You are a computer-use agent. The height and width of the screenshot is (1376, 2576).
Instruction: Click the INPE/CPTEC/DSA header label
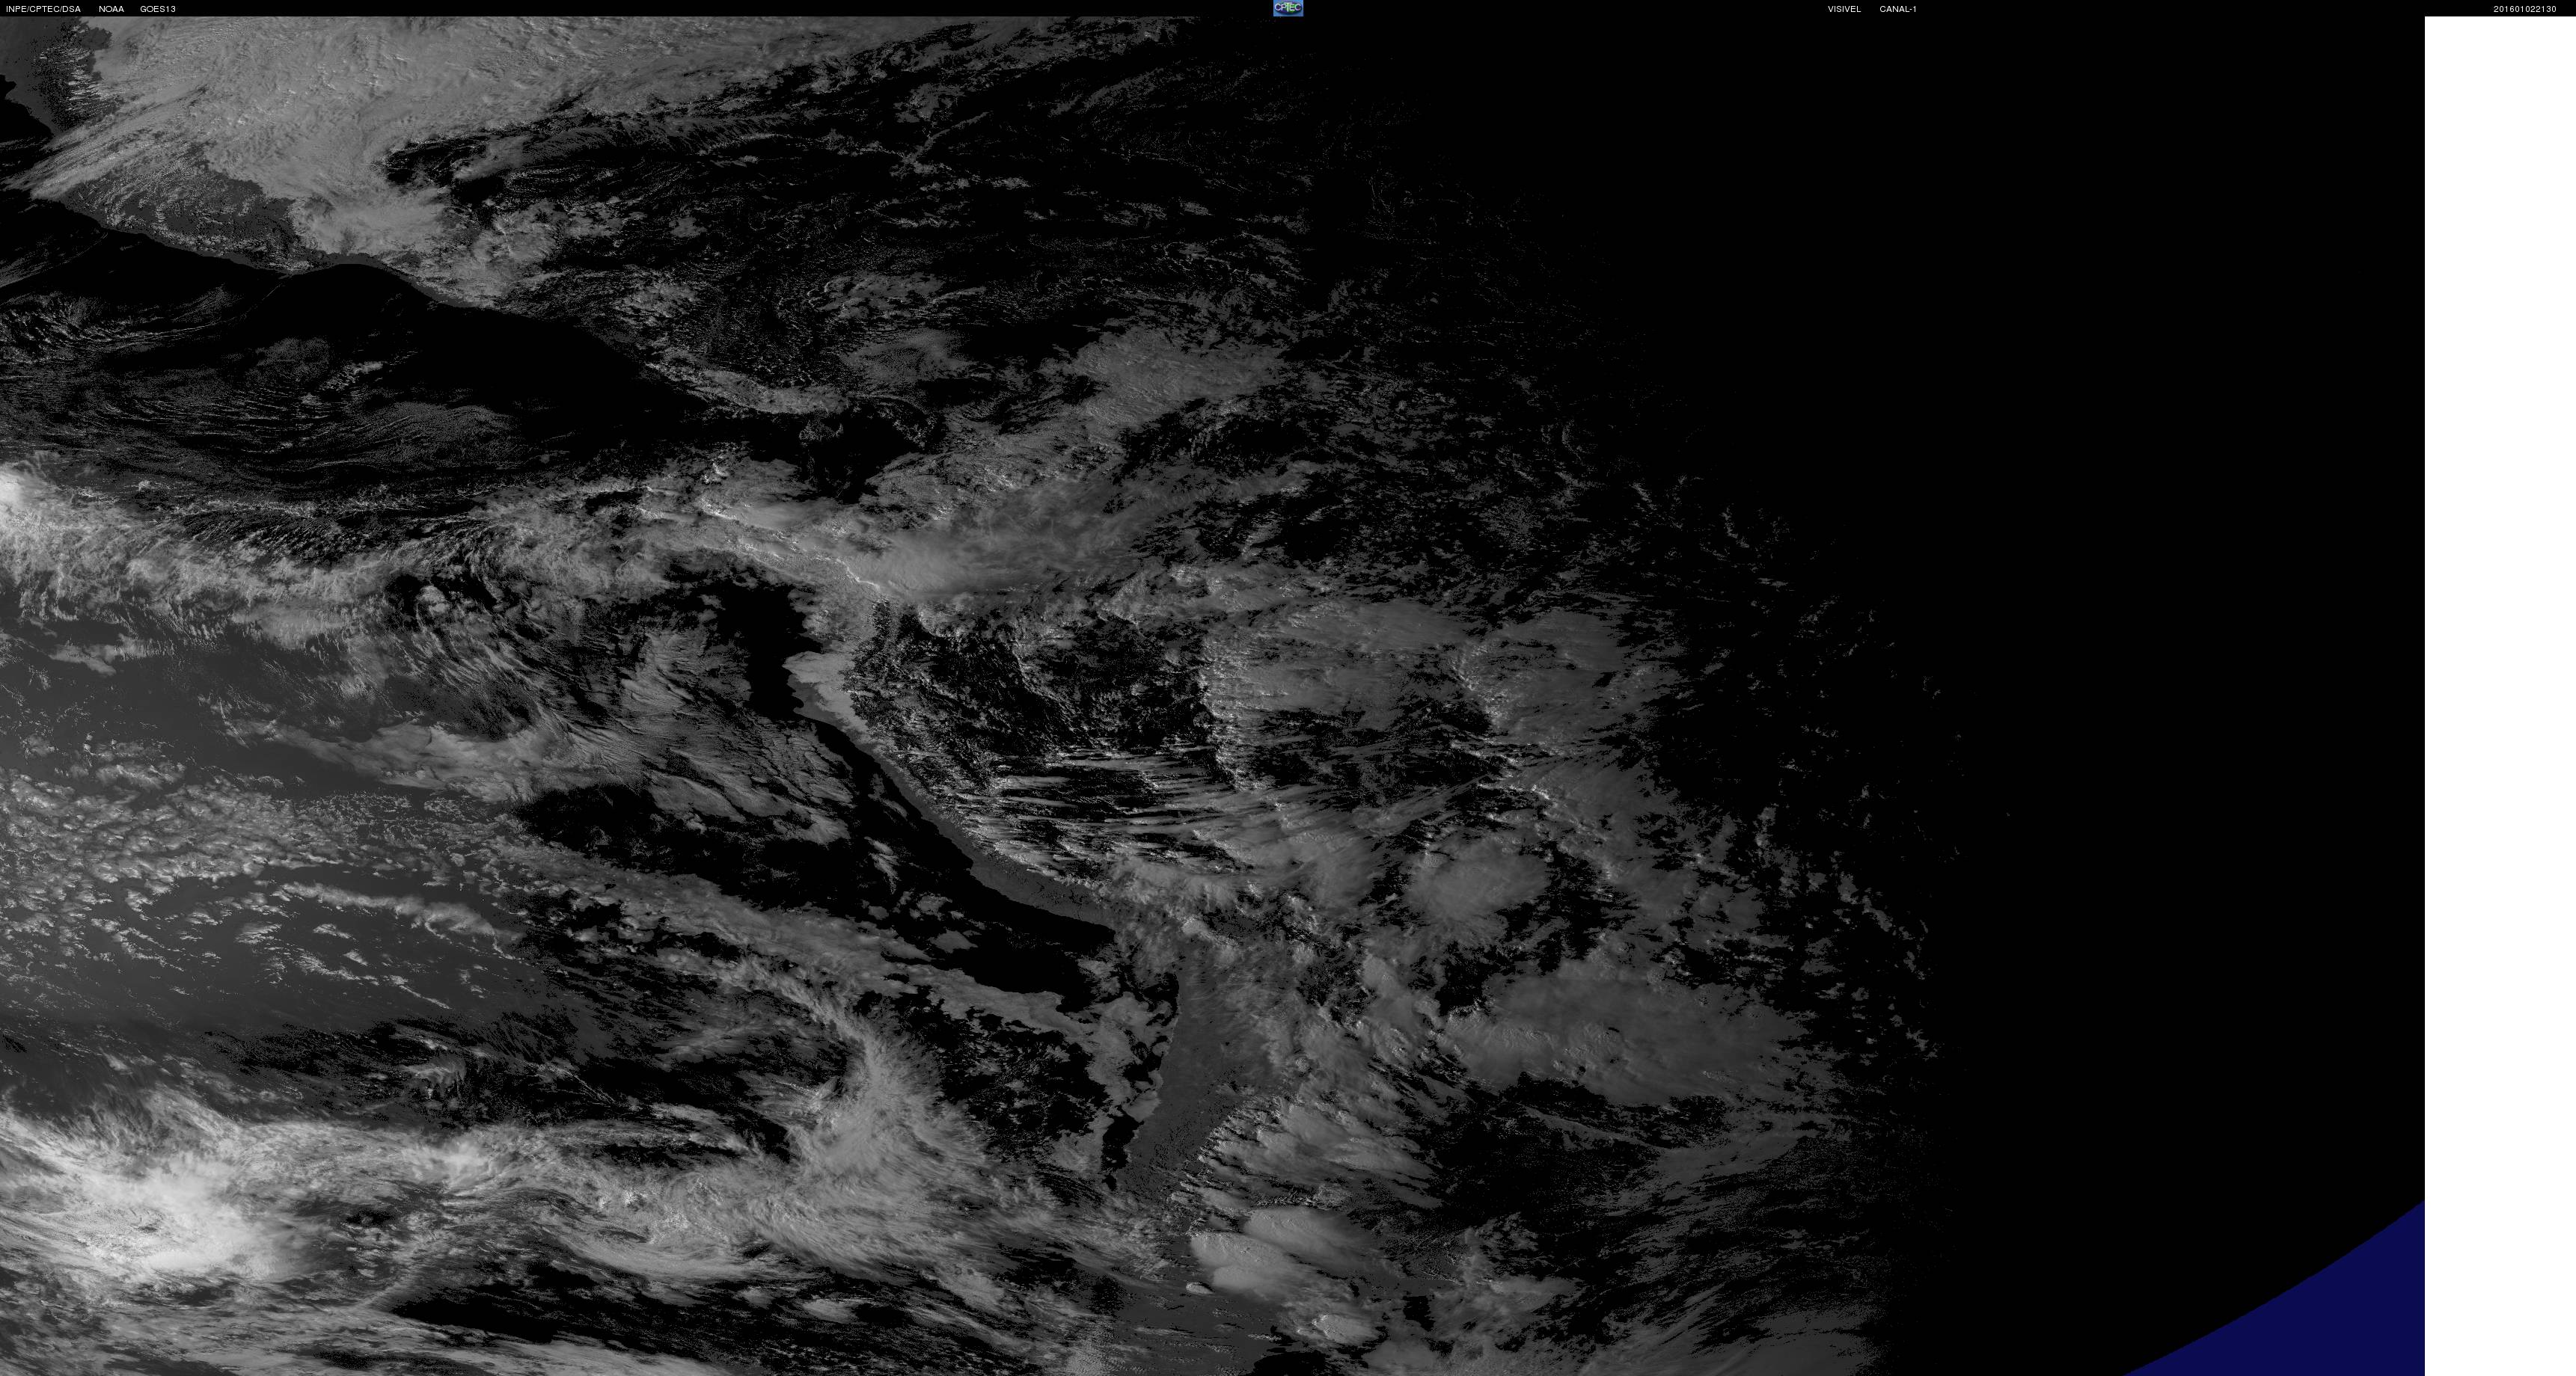43,9
